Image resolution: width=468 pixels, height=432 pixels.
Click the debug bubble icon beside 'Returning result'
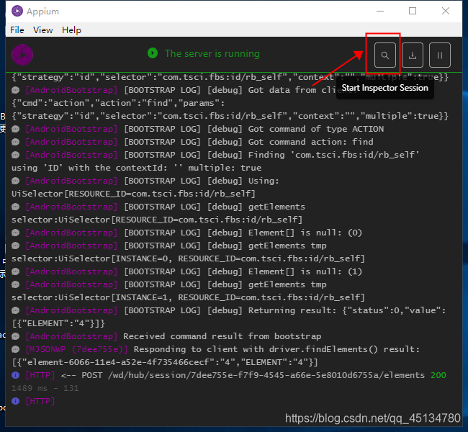pos(16,310)
